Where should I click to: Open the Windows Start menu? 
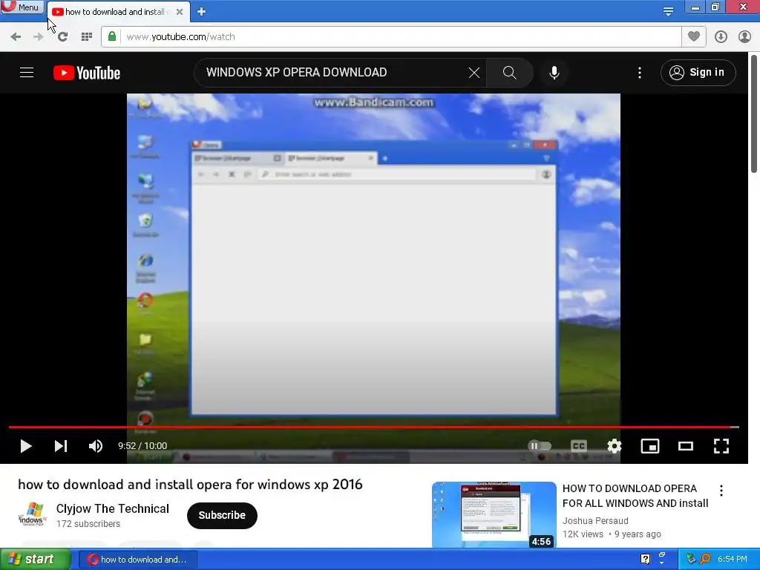[35, 560]
